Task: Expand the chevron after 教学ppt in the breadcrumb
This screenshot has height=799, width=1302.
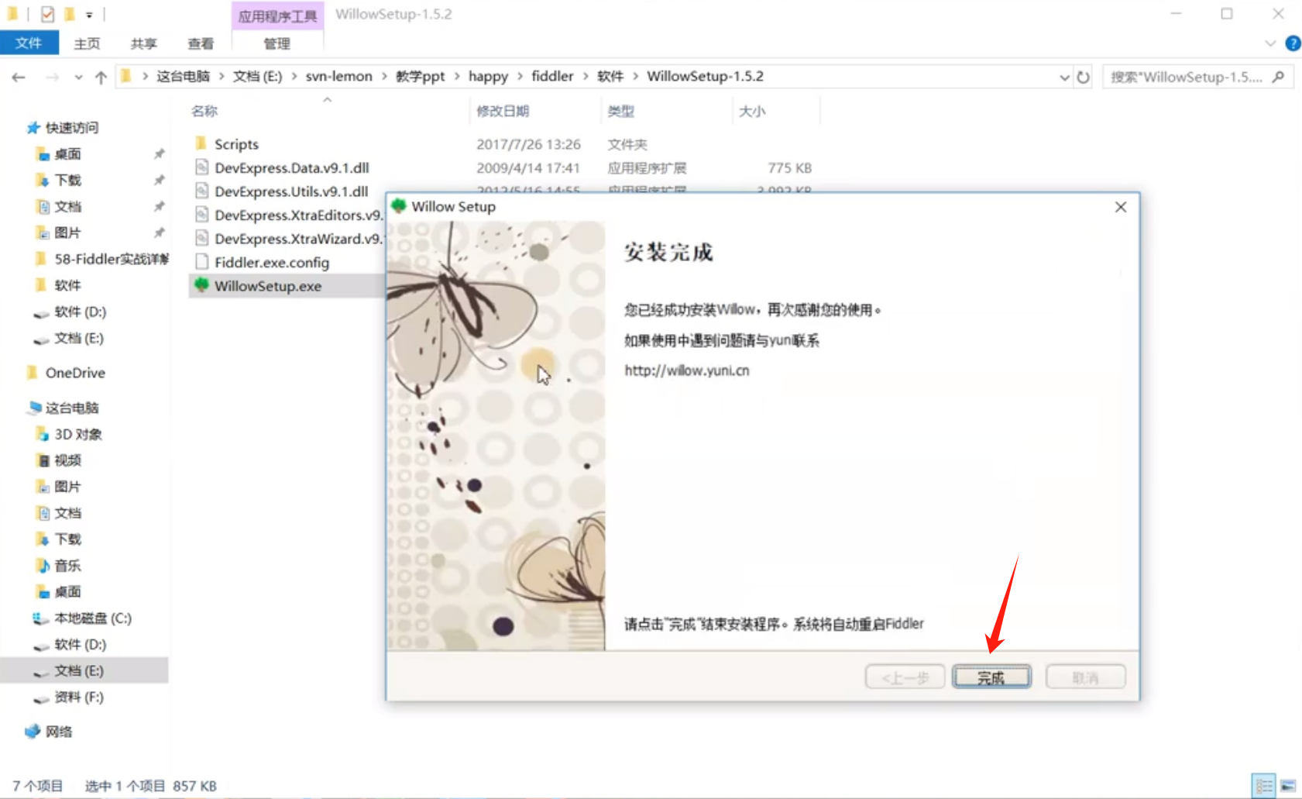Action: coord(457,76)
